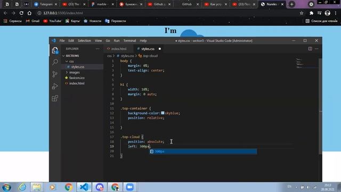The width and height of the screenshot is (341, 192).
Task: Open the YouTube bookmark
Action: 52,21
